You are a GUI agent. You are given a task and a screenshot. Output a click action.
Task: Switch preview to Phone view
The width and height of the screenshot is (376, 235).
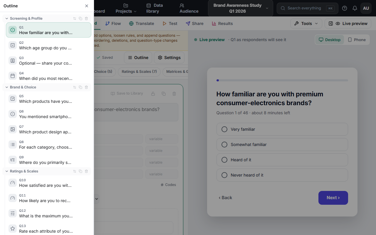tap(357, 40)
